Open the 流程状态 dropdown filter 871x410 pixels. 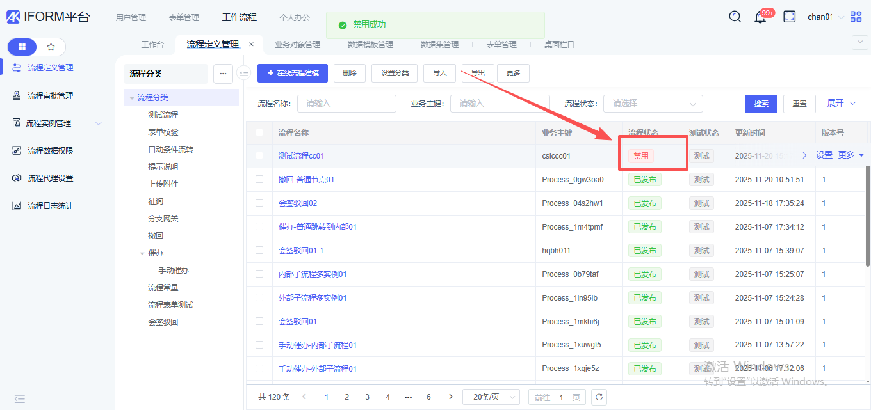[x=653, y=104]
